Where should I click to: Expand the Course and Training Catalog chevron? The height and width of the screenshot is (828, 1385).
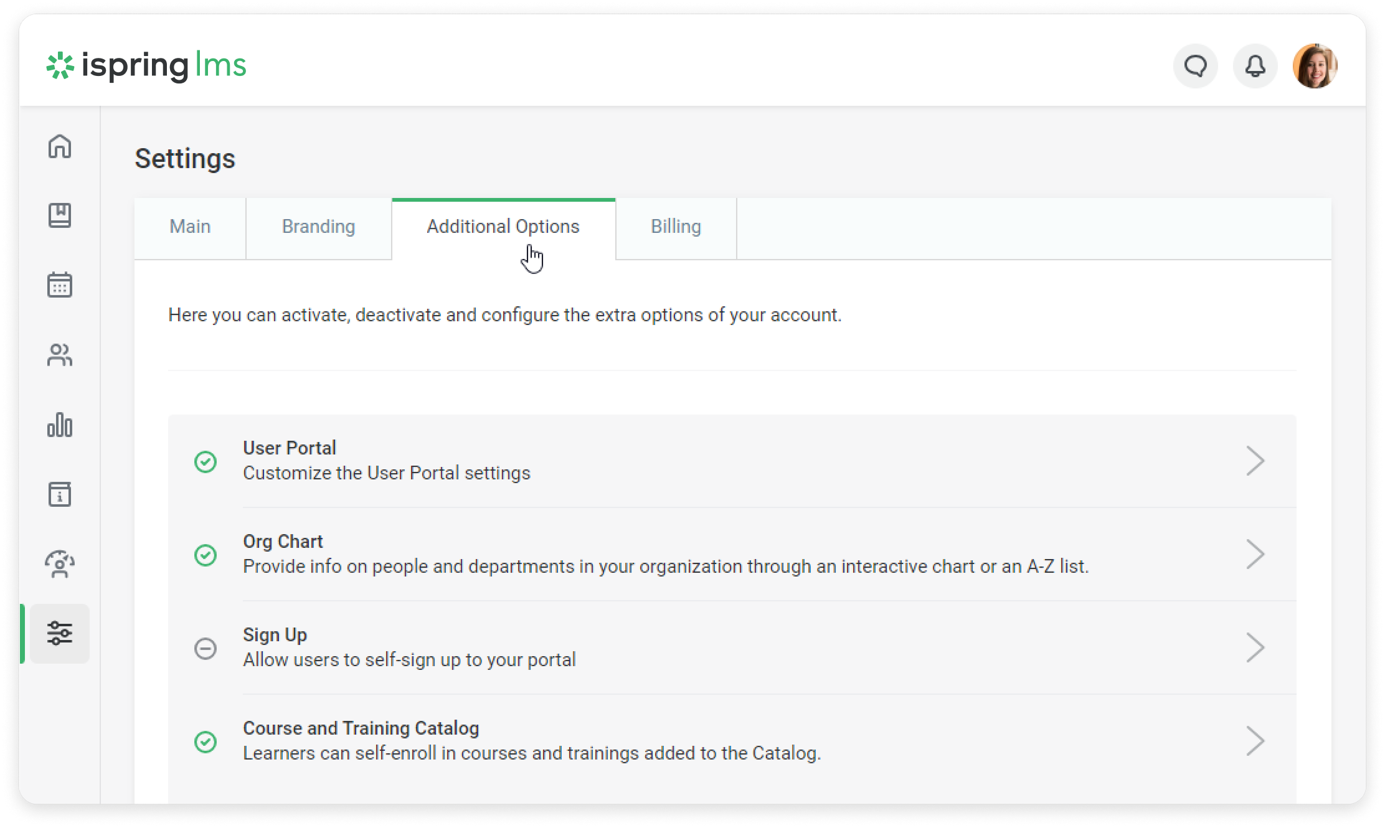1255,741
